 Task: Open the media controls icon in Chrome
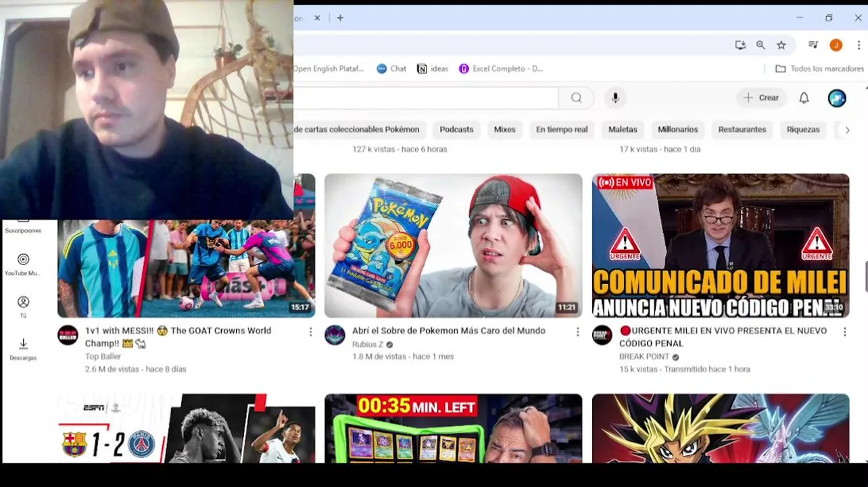pyautogui.click(x=813, y=45)
